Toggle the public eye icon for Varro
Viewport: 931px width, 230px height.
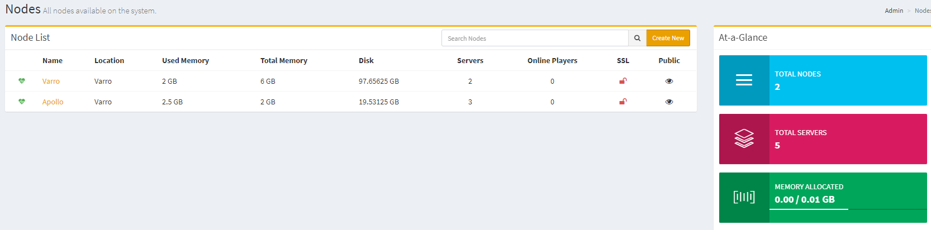tap(669, 81)
